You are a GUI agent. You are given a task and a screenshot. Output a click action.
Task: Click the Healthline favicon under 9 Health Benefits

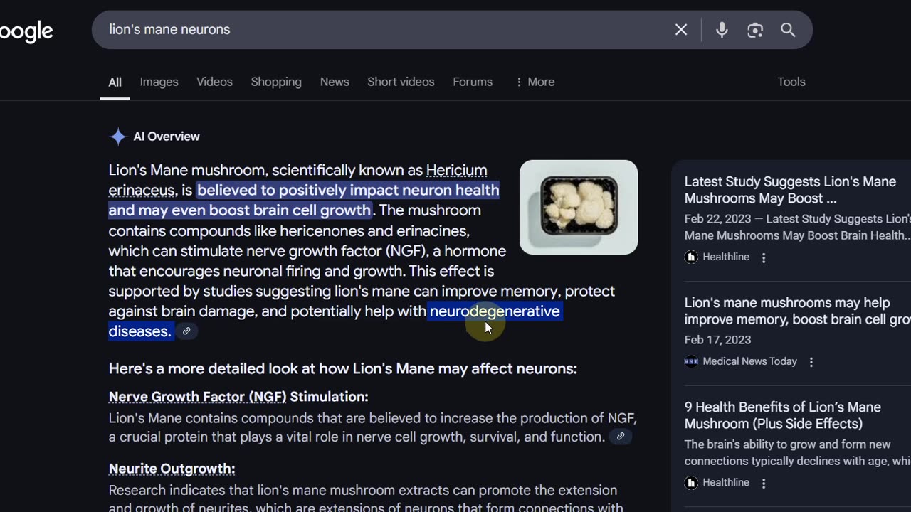click(x=691, y=483)
